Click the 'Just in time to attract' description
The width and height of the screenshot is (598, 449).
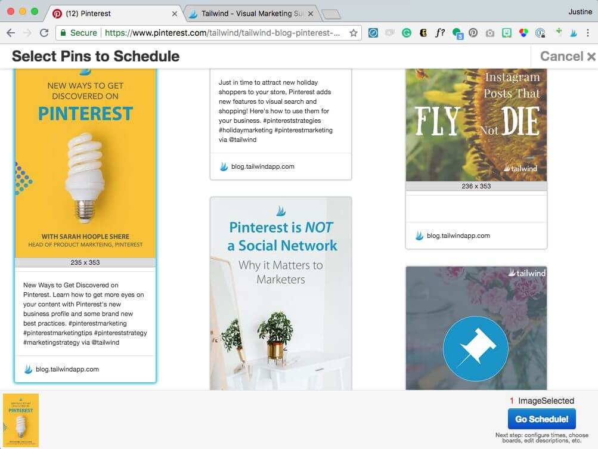(x=275, y=111)
